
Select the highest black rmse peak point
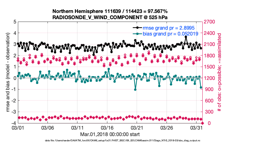pos(186,37)
